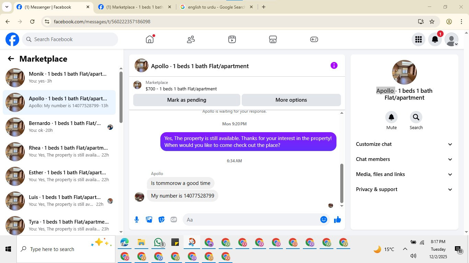Open the account profile dropdown
The image size is (469, 263).
(x=451, y=39)
